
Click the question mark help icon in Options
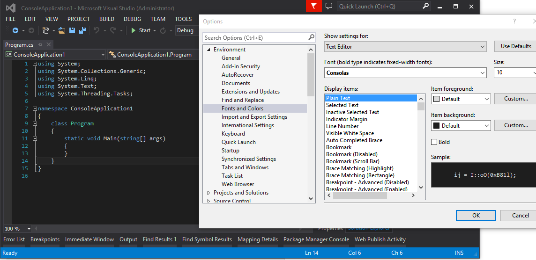514,21
